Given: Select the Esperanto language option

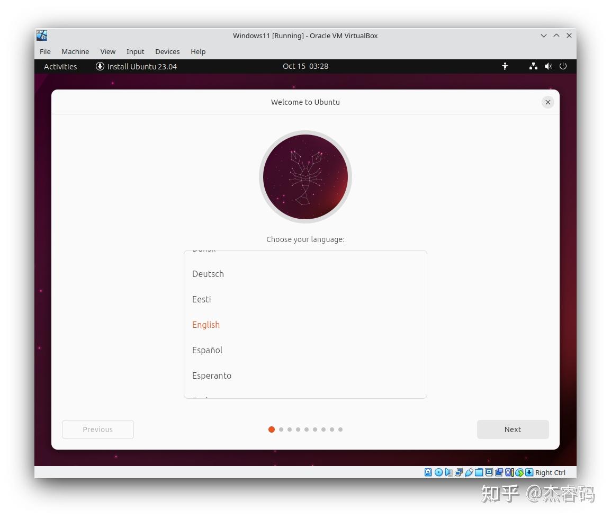Looking at the screenshot, I should point(212,375).
